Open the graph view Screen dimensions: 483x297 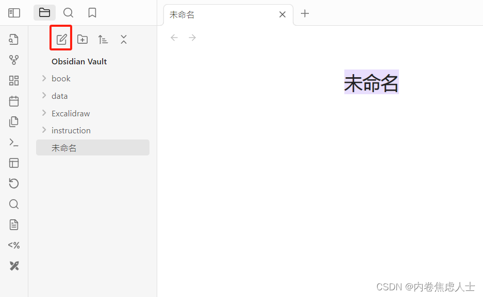point(14,60)
